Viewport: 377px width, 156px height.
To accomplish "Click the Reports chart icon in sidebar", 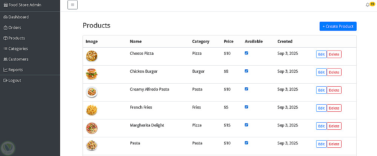I will pyautogui.click(x=5, y=69).
